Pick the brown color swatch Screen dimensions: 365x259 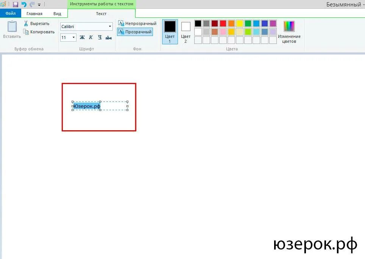215,32
